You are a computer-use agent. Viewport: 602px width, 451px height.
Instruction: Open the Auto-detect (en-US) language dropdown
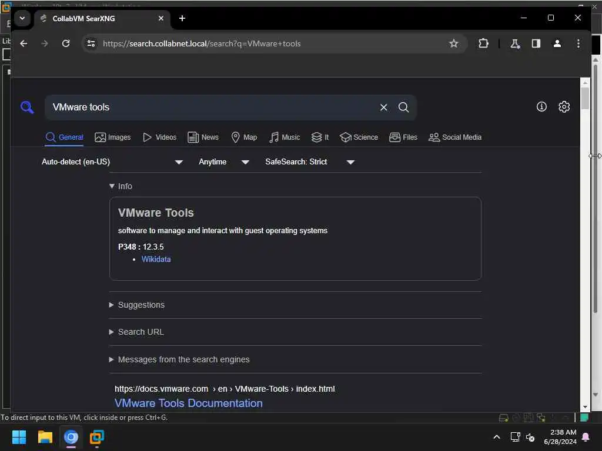coord(112,162)
